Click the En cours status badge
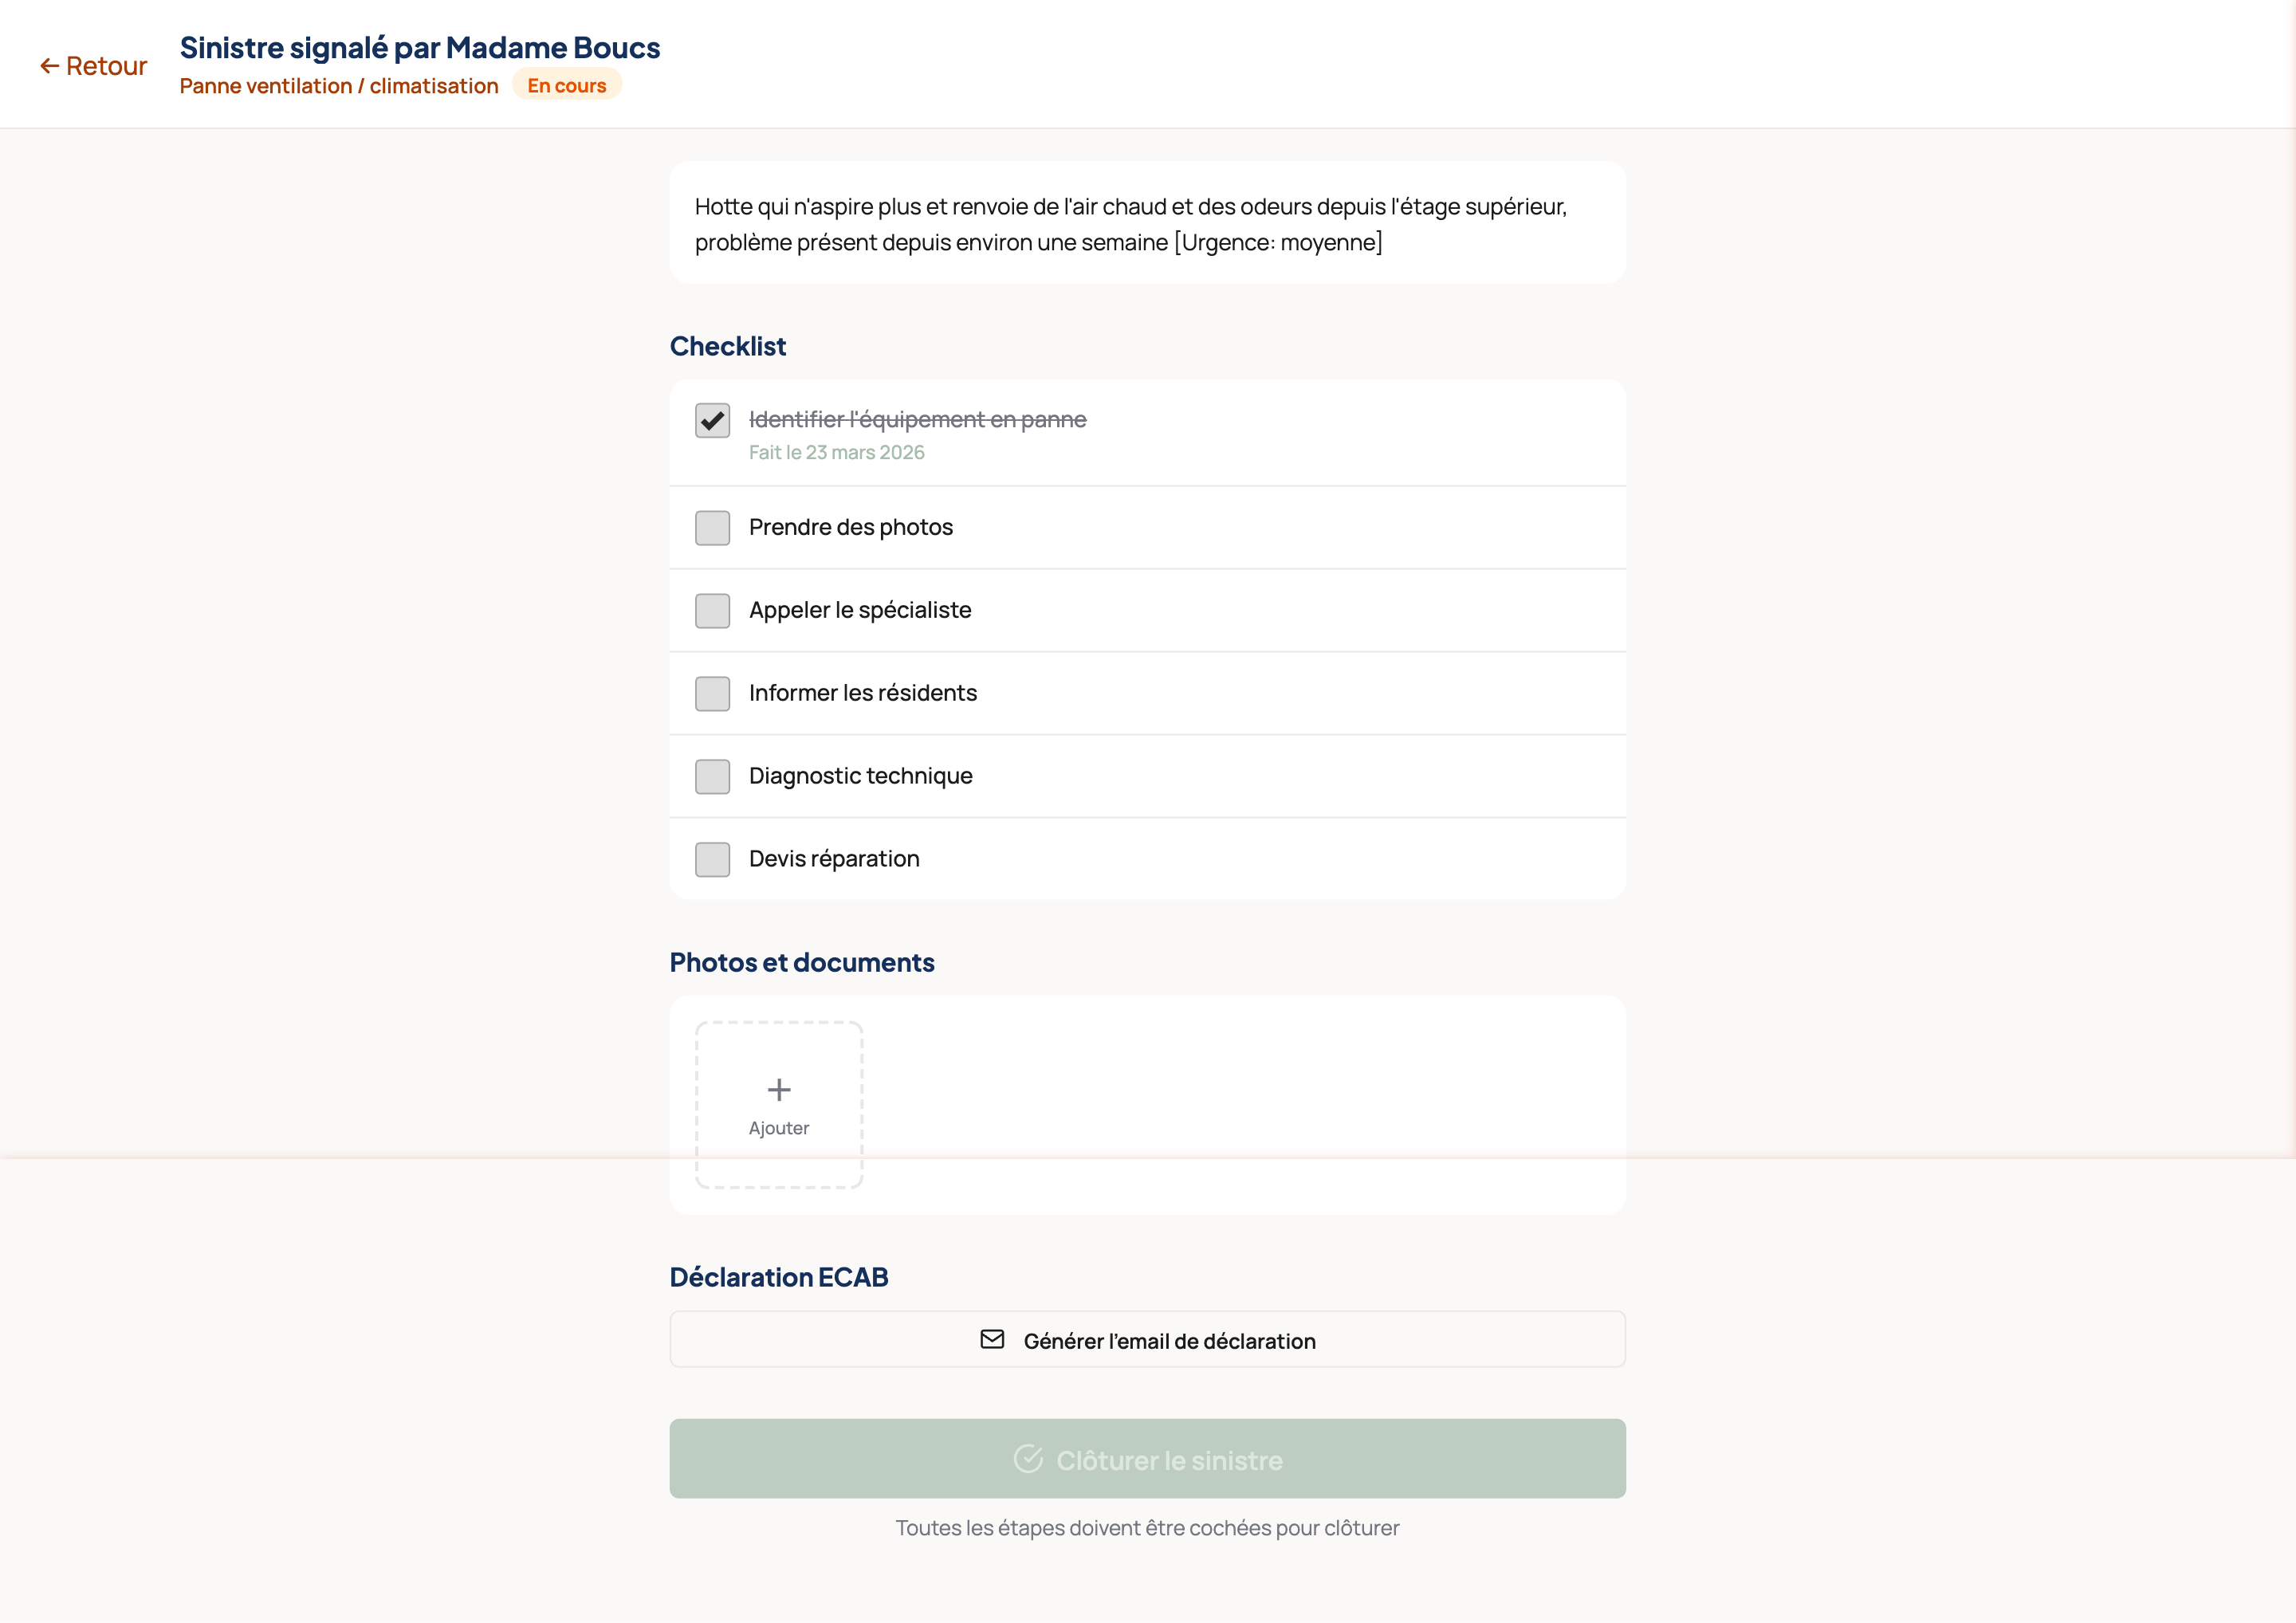 pos(566,85)
